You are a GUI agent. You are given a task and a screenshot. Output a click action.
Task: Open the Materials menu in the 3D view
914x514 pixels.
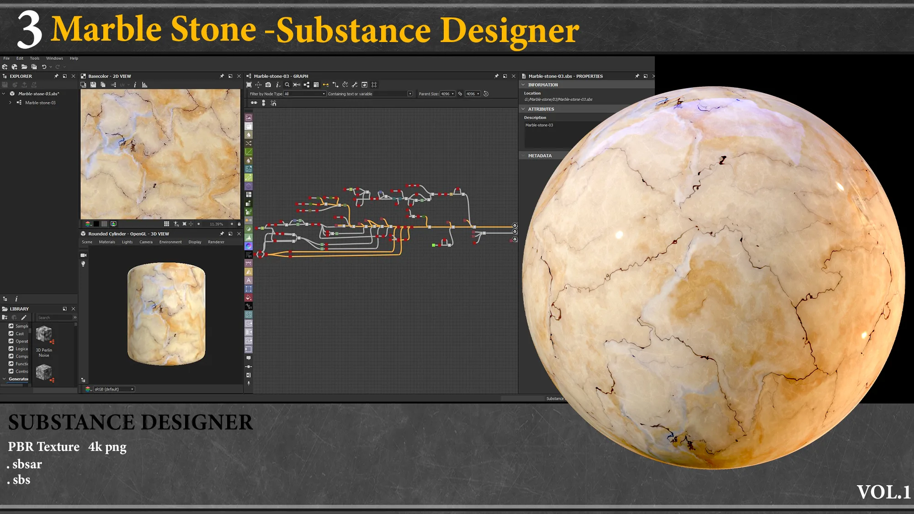click(x=107, y=242)
